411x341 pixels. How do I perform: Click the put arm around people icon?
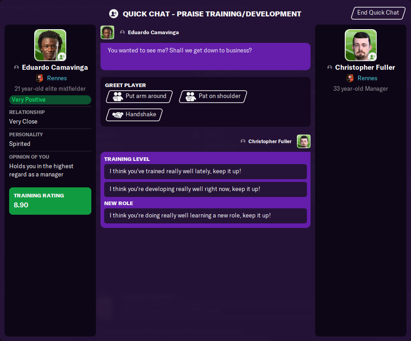[x=118, y=97]
